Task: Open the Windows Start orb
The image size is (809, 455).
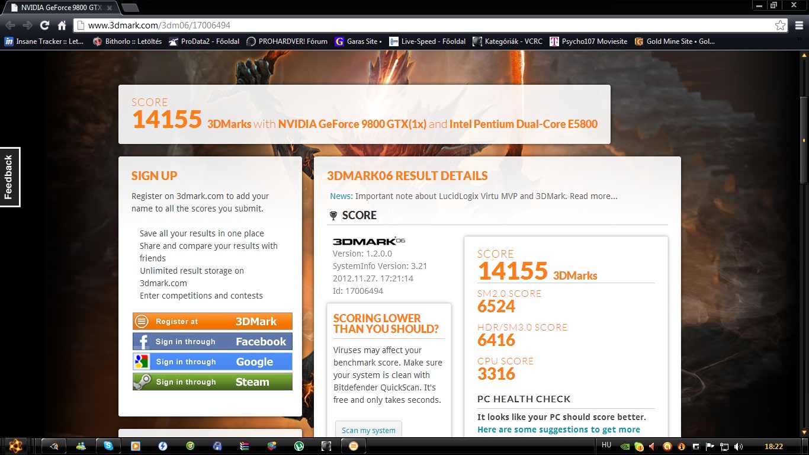Action: pos(15,446)
